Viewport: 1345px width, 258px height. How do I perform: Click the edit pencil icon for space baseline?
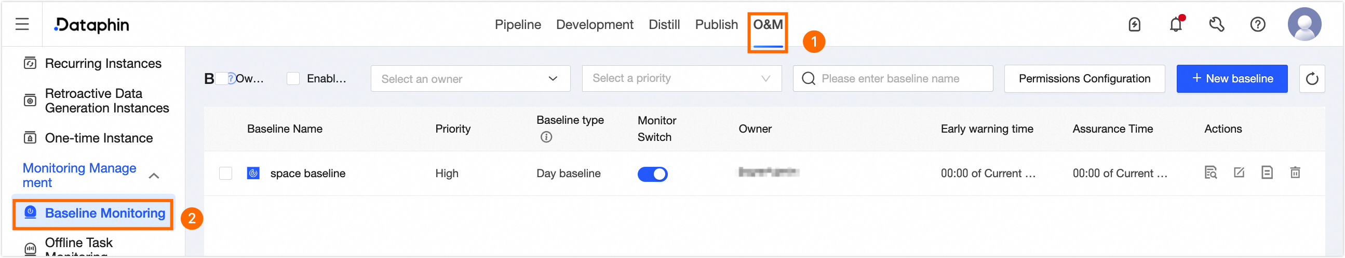tap(1239, 173)
